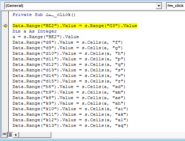Click the horizontal scrollbar left arrow
Image resolution: width=185 pixels, height=141 pixels.
click(x=16, y=135)
